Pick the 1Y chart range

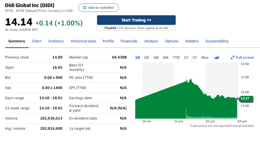click(186, 57)
